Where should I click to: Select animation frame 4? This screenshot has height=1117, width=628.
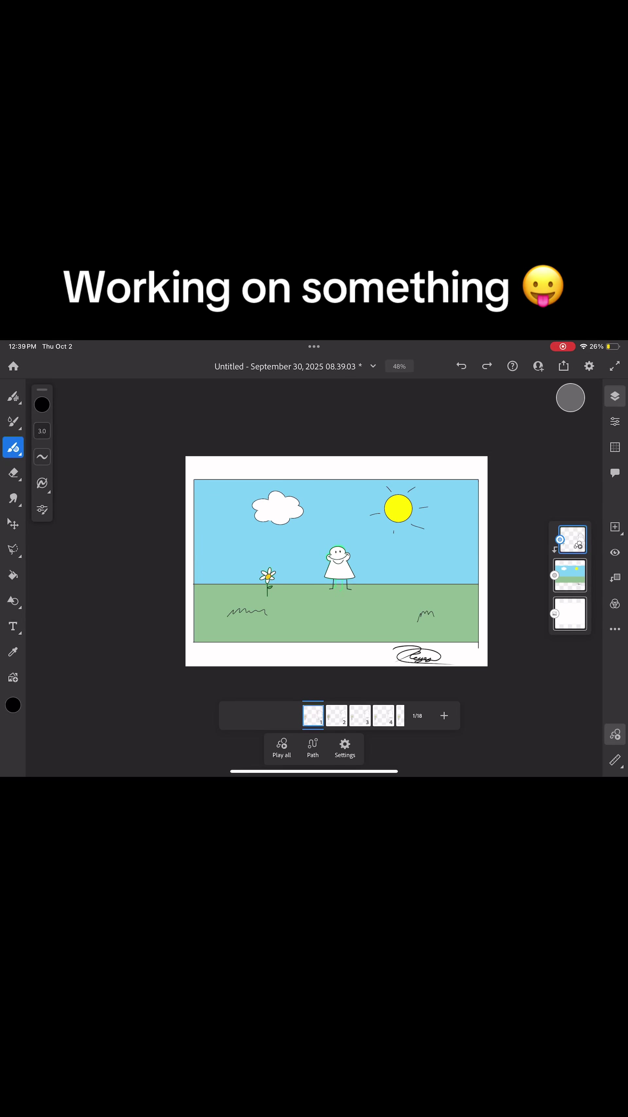(383, 715)
